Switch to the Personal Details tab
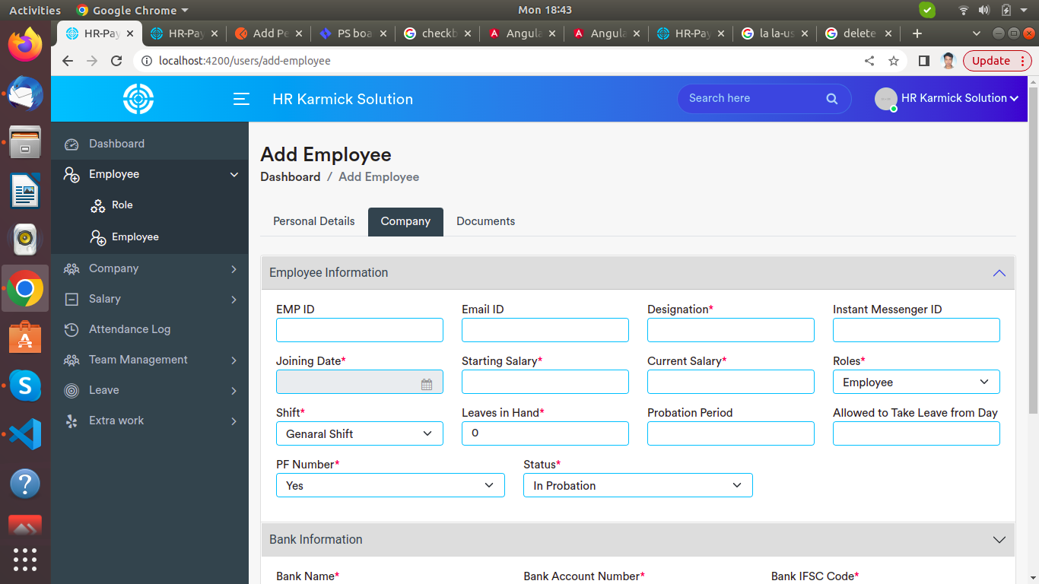The image size is (1039, 584). [x=313, y=221]
